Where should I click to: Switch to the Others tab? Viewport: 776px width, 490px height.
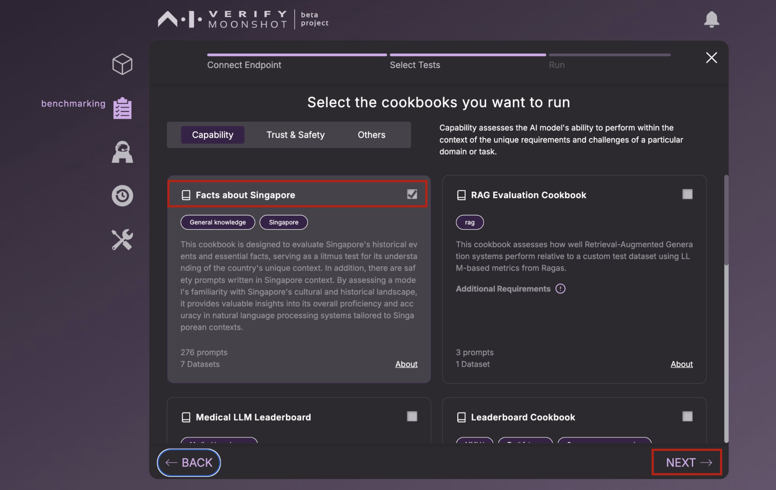point(371,135)
